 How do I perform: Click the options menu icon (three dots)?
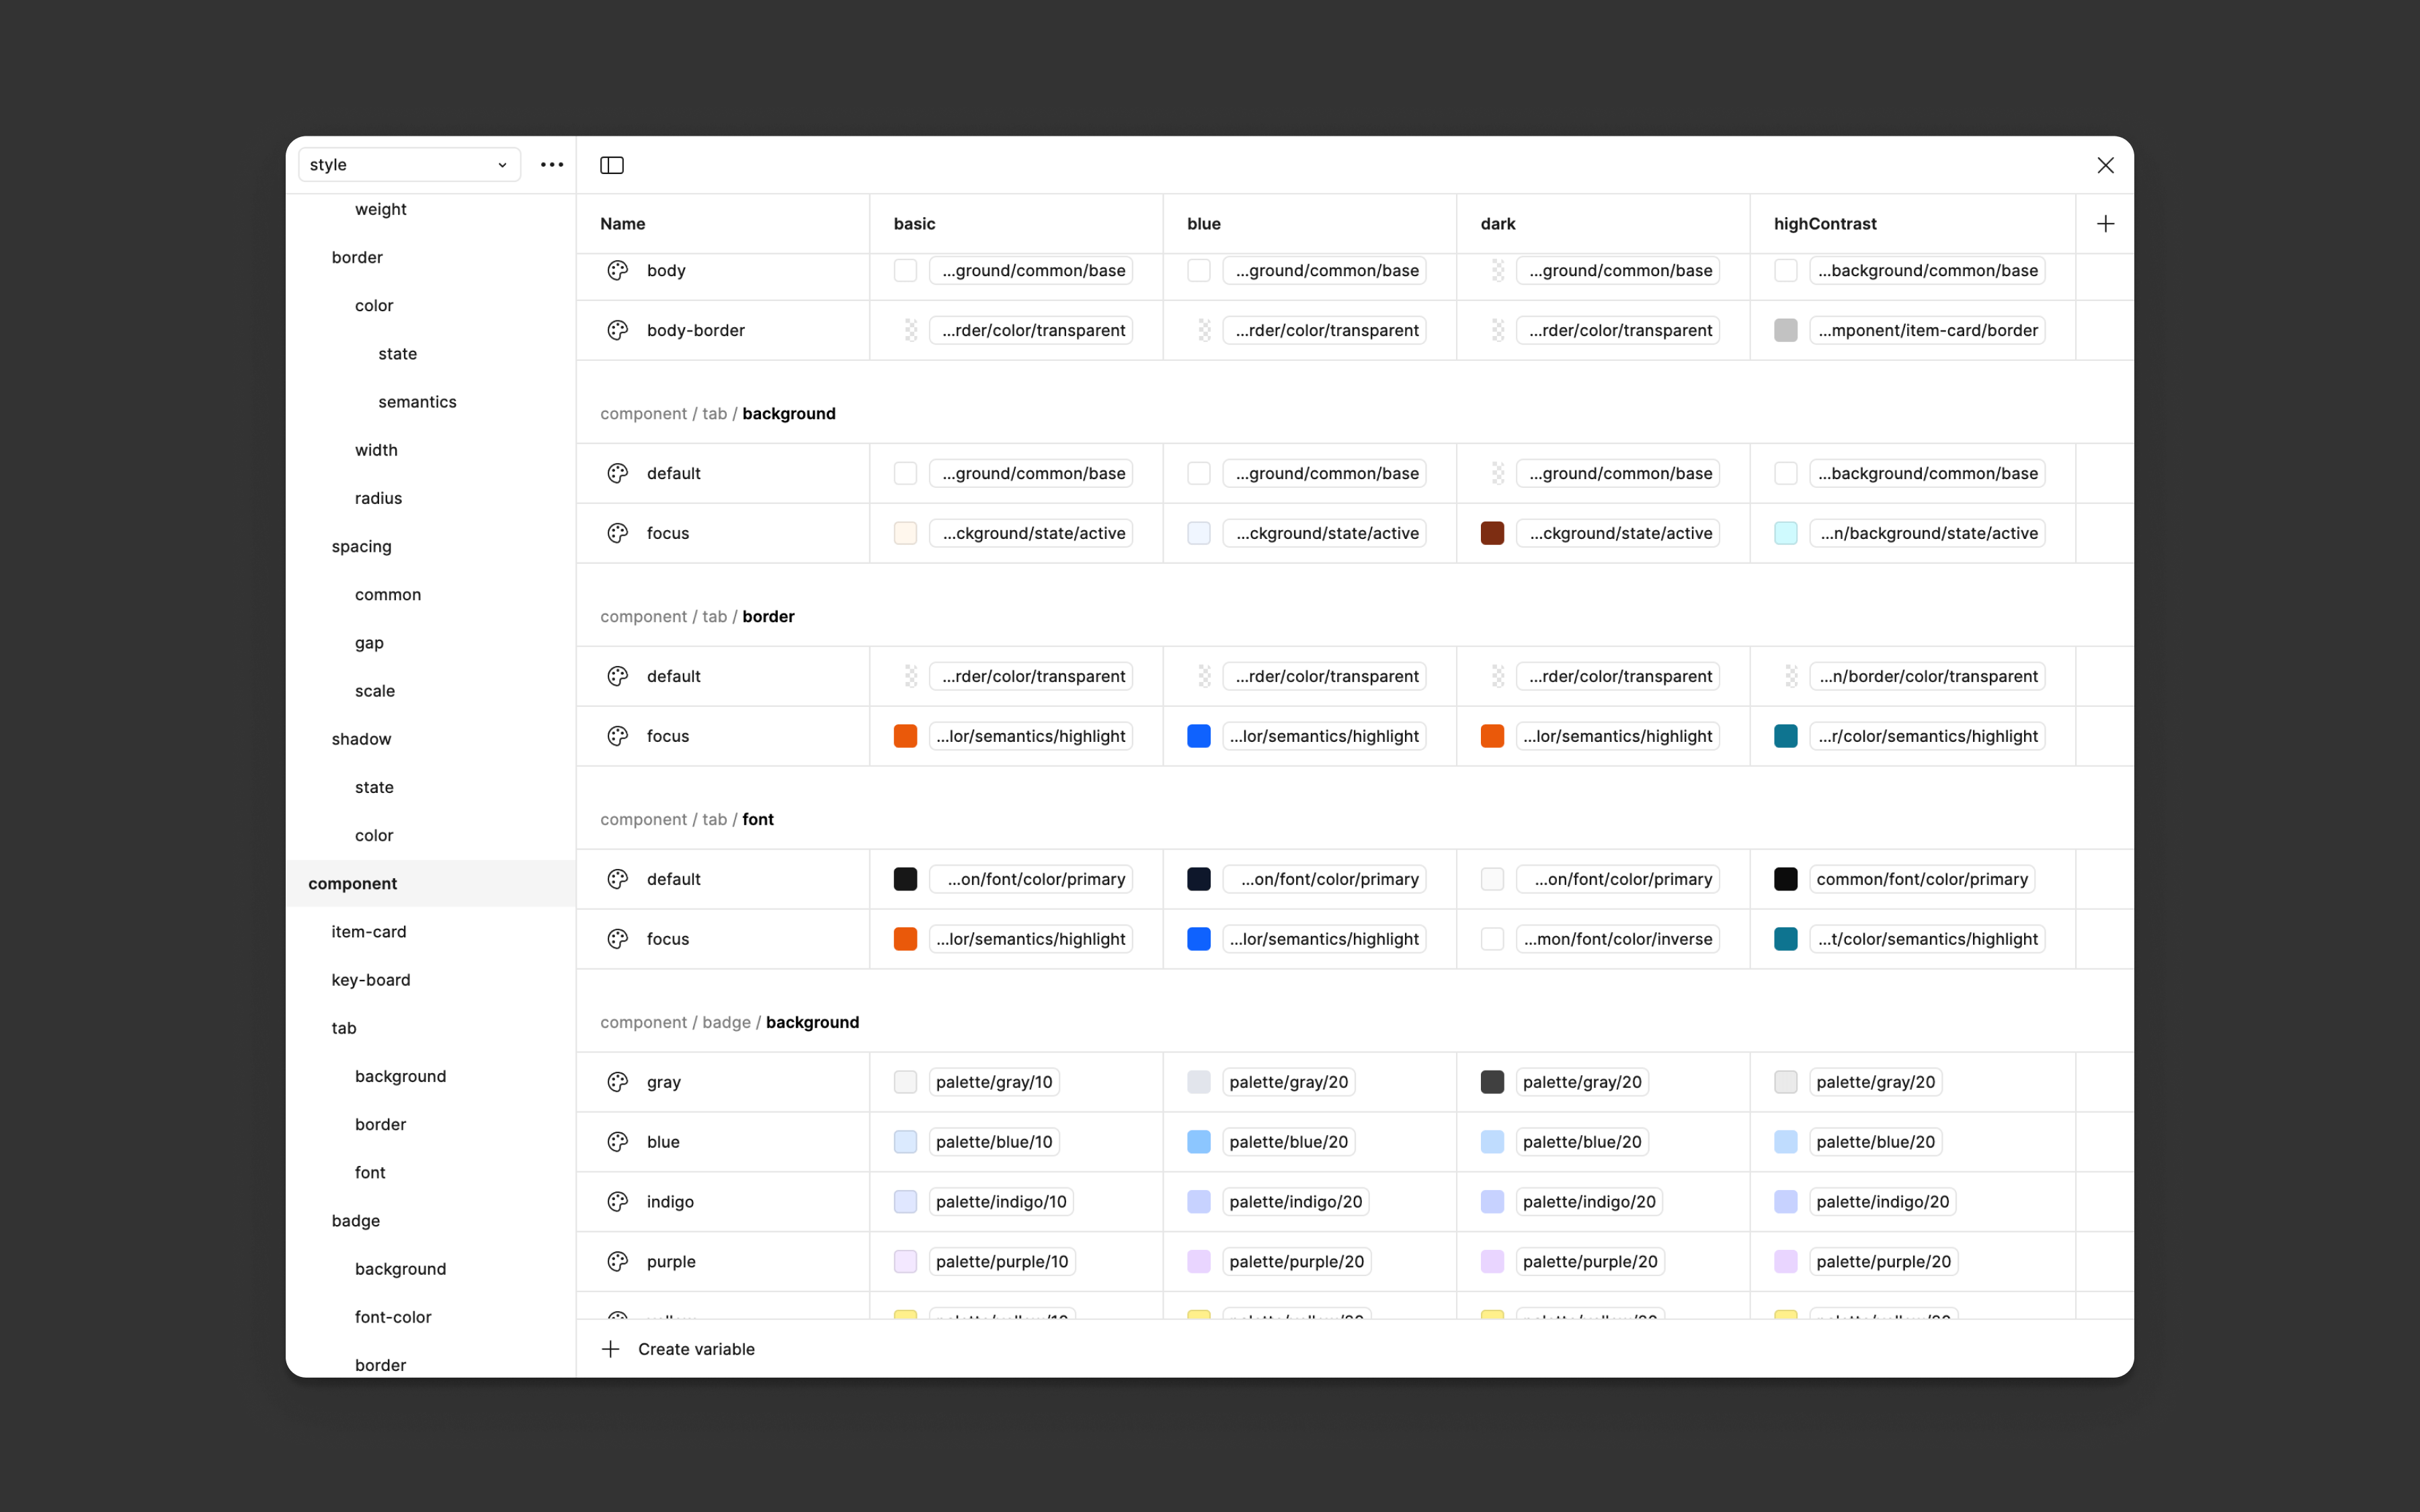554,165
